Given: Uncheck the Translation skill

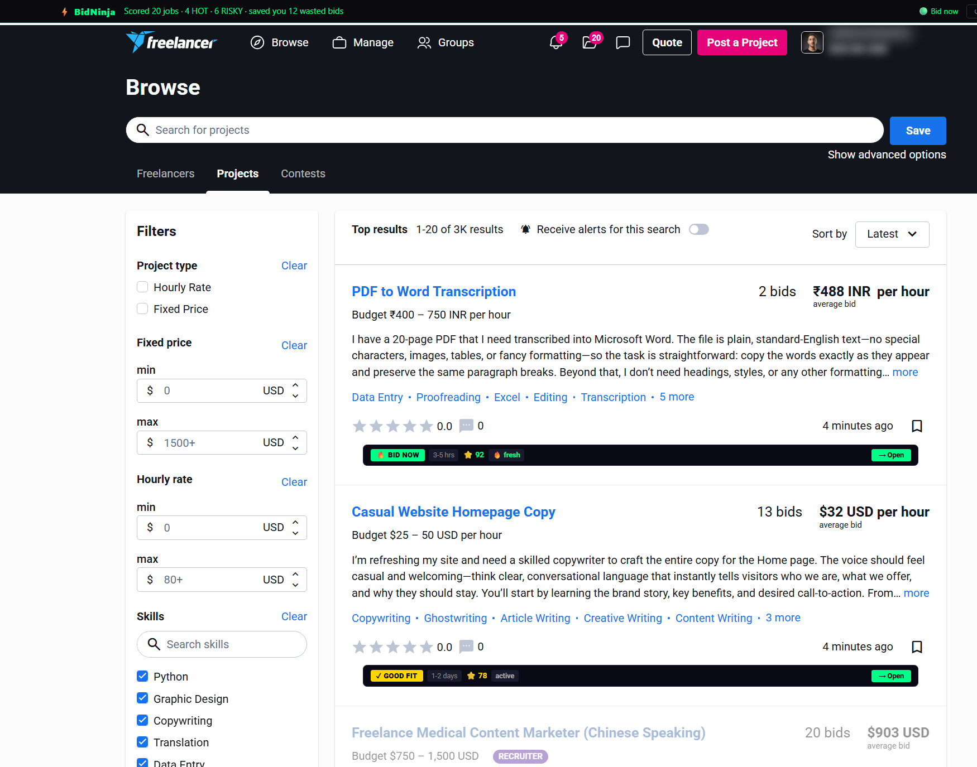Looking at the screenshot, I should (x=142, y=742).
